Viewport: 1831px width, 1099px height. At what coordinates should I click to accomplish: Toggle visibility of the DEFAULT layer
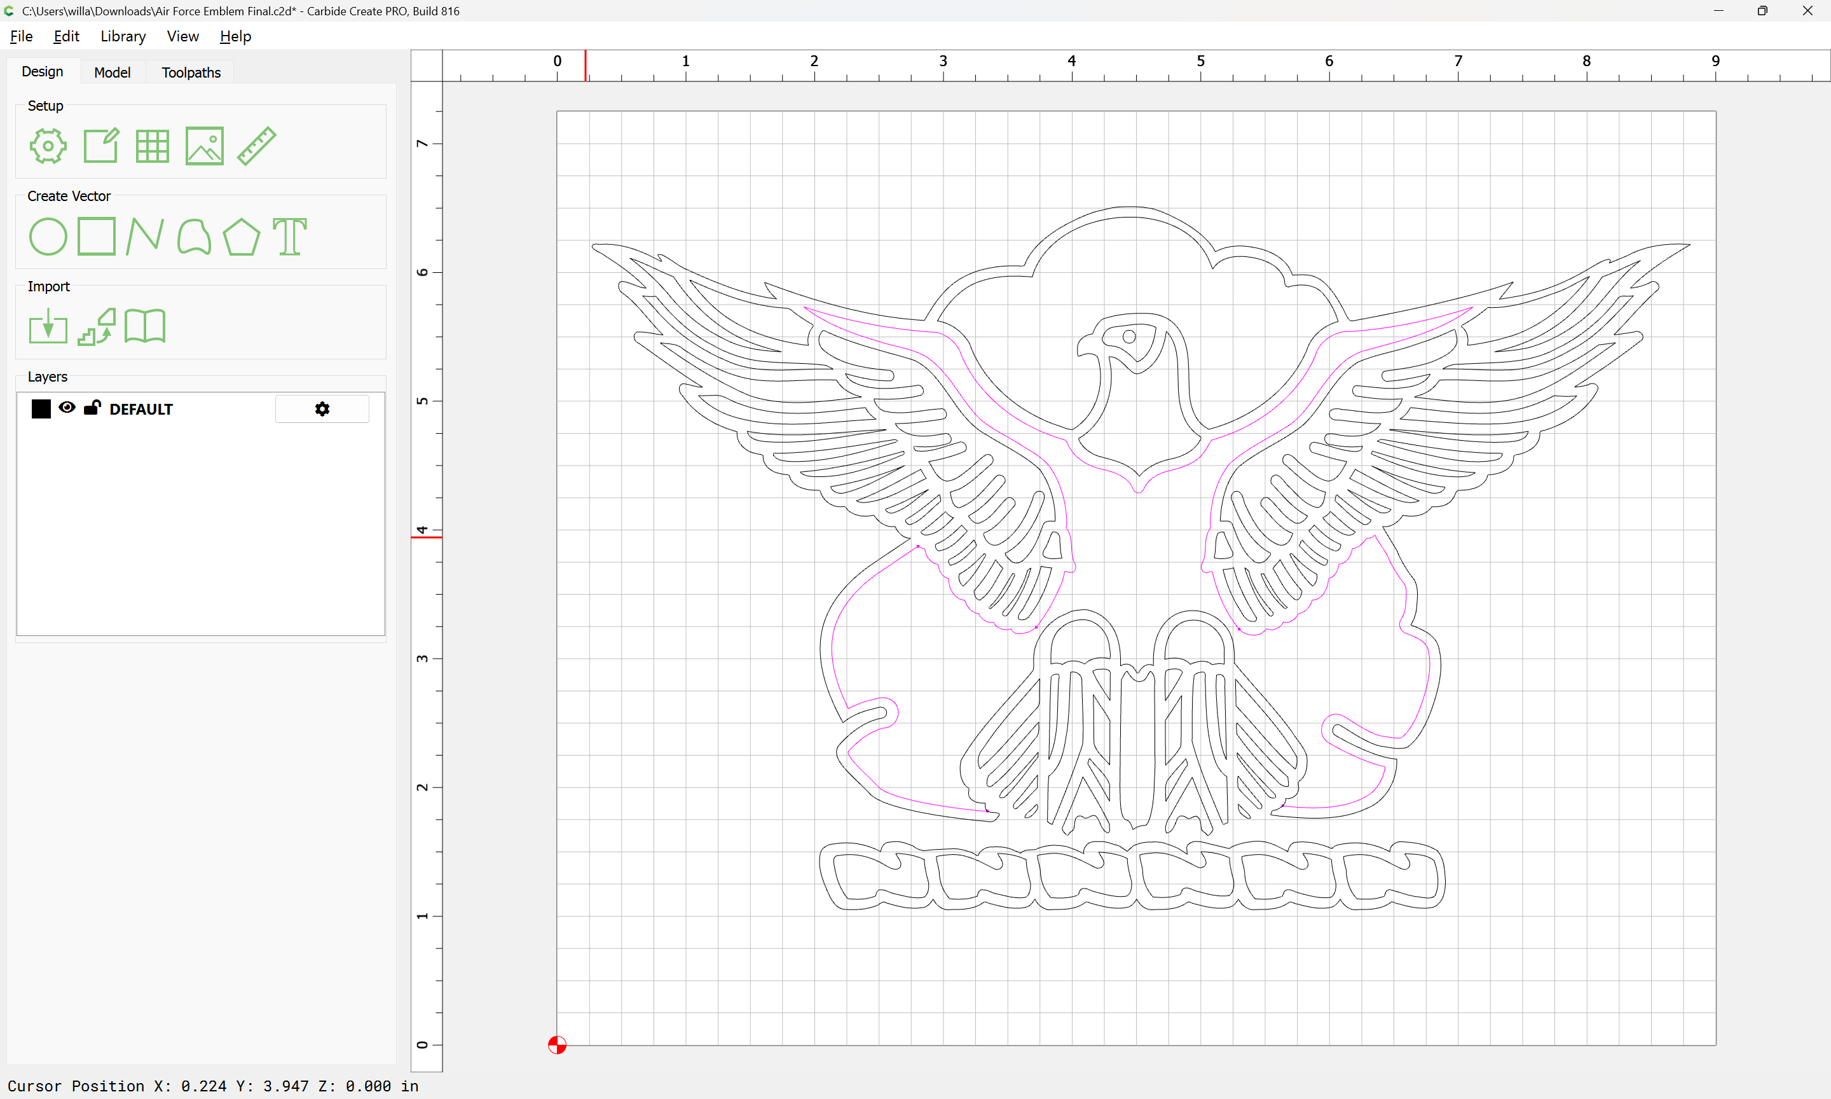click(67, 407)
